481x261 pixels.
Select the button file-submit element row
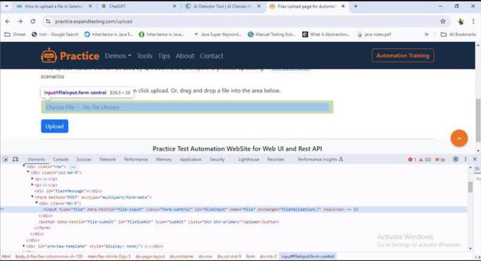[159, 222]
